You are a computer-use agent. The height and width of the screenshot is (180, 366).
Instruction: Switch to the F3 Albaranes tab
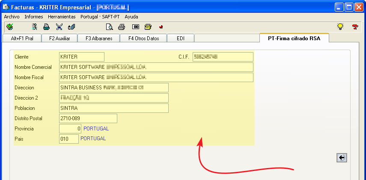(x=99, y=38)
